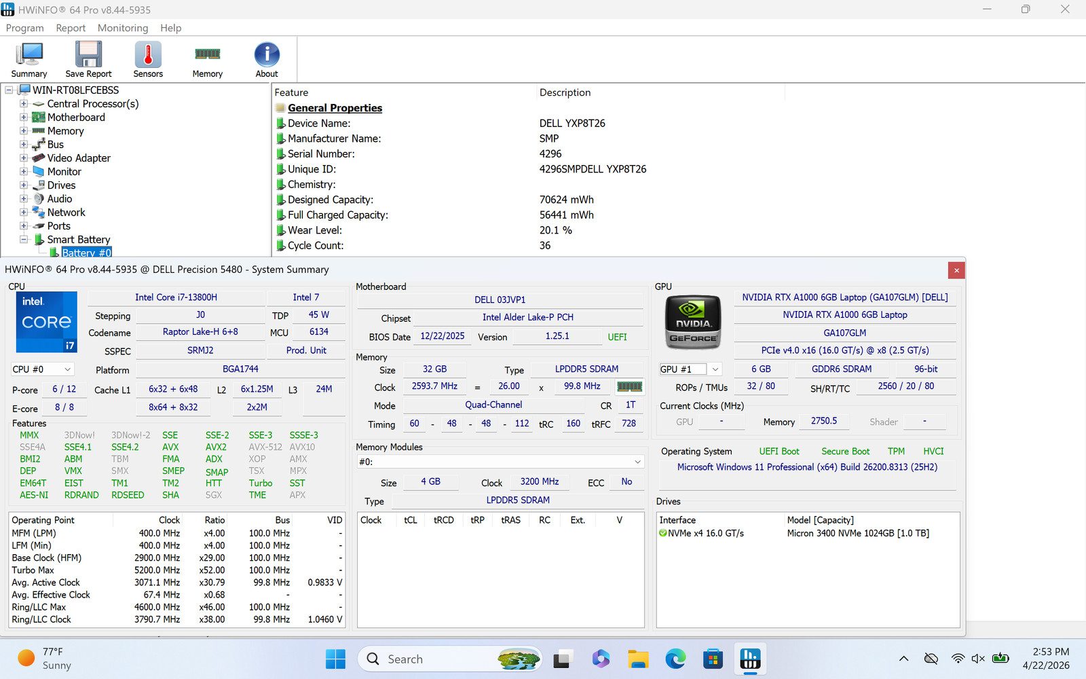This screenshot has width=1086, height=679.
Task: Click the NVIDIA GeForce logo
Action: point(693,322)
